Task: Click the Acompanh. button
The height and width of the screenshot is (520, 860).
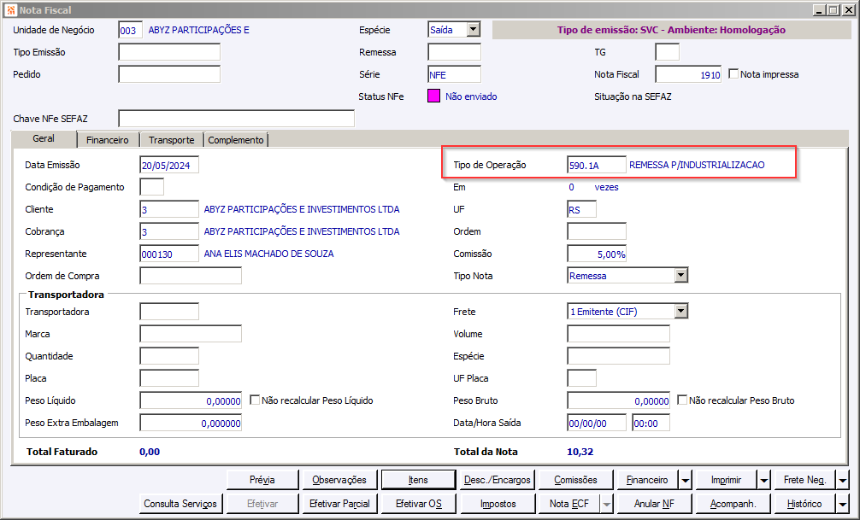Action: [733, 504]
